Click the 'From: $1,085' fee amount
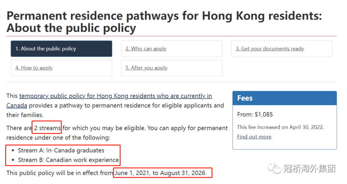 click(x=255, y=114)
